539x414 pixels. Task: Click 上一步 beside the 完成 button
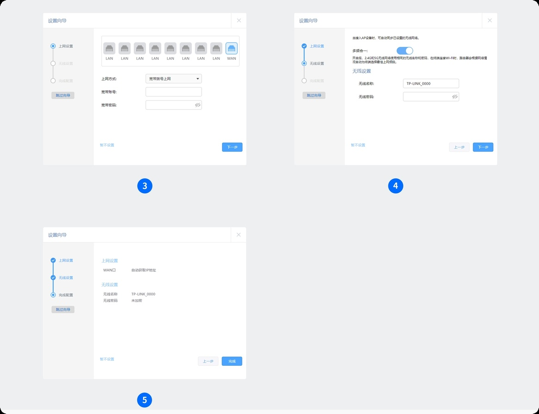pos(208,361)
